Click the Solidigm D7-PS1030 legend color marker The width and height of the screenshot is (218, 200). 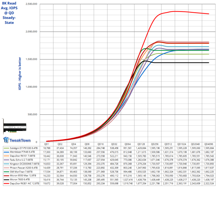tap(7, 149)
